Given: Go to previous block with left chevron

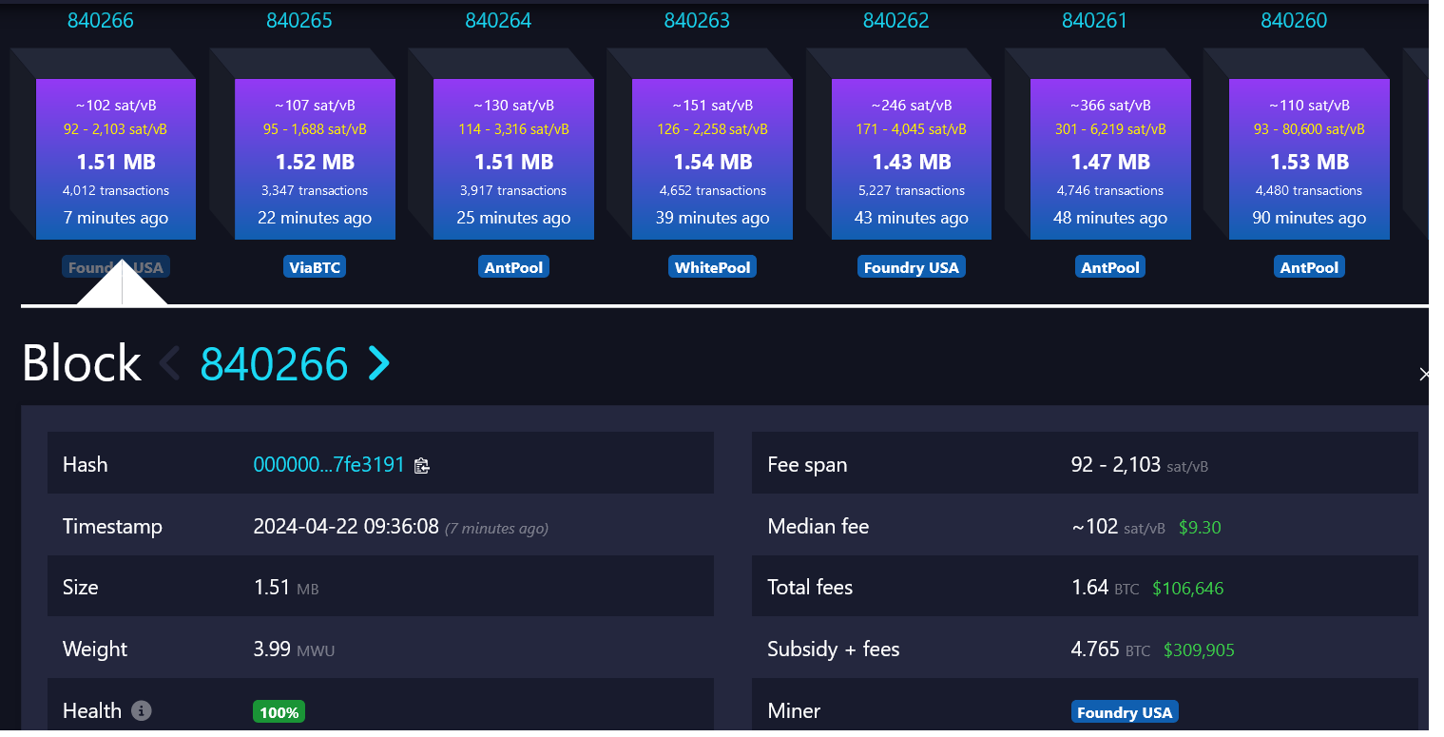Looking at the screenshot, I should 170,363.
